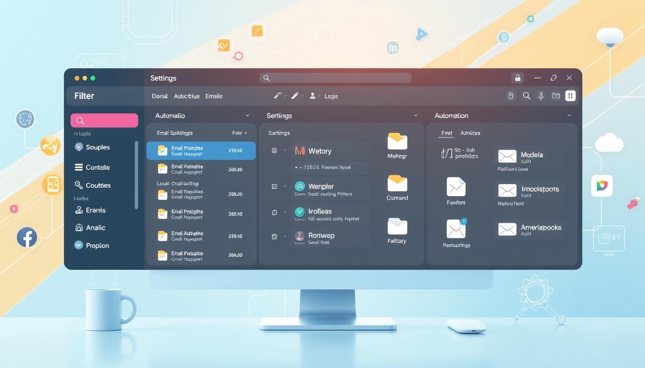645x368 pixels.
Task: Open the dropdown arrow beside the wand icon
Action: [x=285, y=96]
